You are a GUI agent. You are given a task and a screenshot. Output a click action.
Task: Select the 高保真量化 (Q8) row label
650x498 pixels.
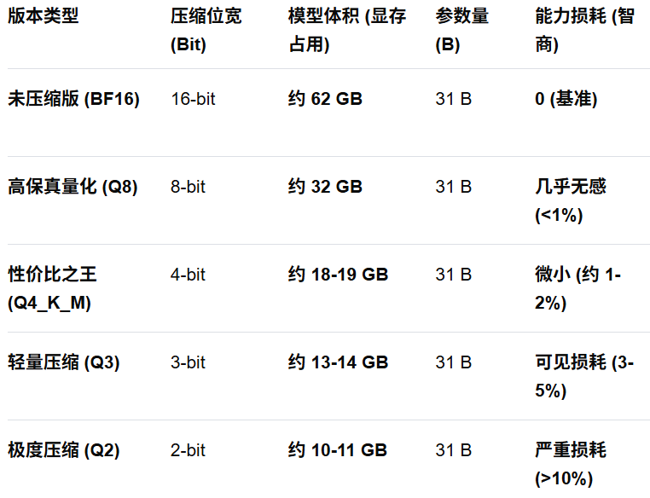[73, 187]
